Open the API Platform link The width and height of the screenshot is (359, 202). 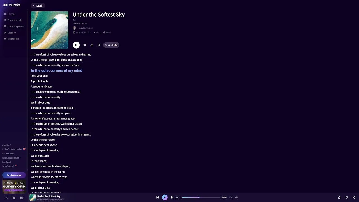(x=8, y=153)
